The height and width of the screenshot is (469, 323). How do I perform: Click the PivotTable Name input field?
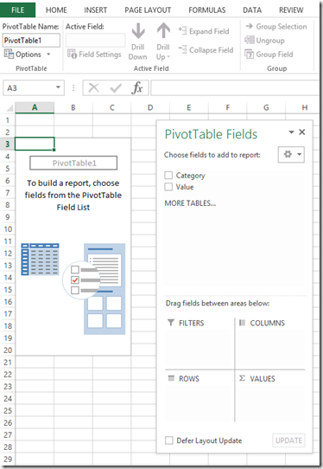coord(31,40)
